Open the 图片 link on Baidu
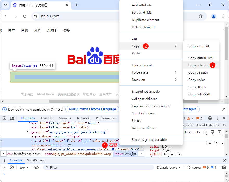The image size is (229, 182). pos(11,30)
